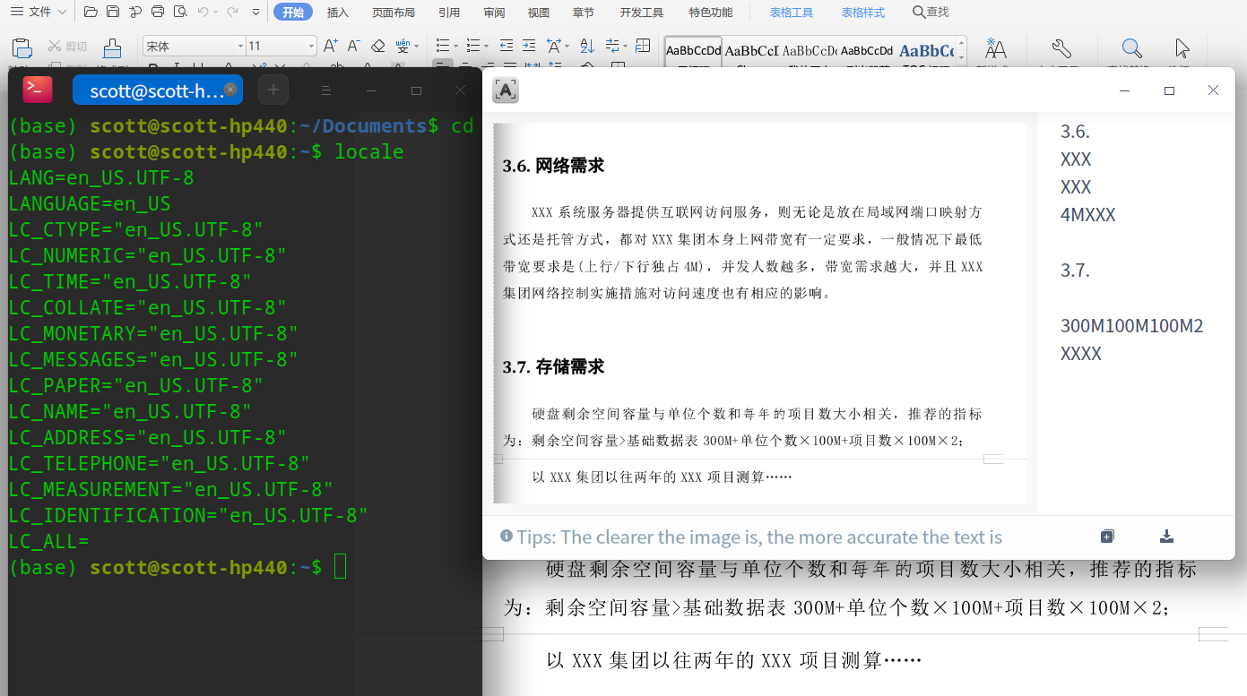Open the 页面布局 ribbon tab
Screen dimensions: 1247x696
pyautogui.click(x=394, y=13)
